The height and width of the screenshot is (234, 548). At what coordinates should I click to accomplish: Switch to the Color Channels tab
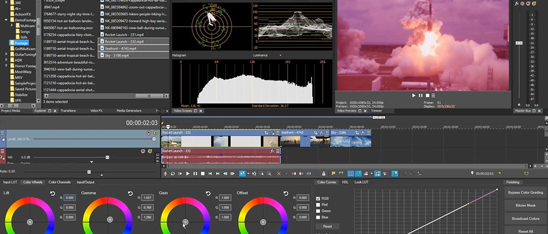[x=59, y=182]
